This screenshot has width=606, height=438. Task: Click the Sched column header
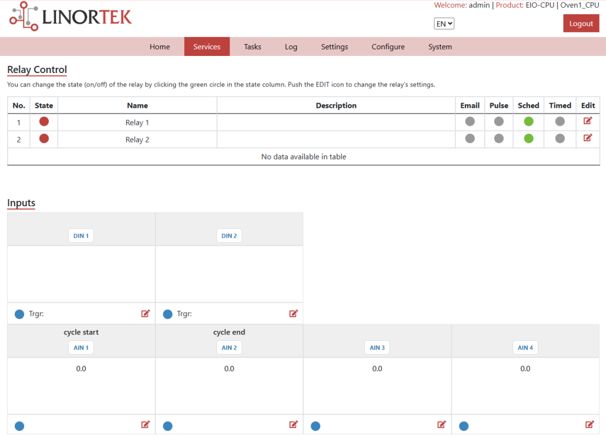[528, 105]
